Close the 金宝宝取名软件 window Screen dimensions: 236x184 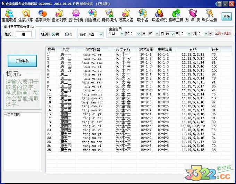coord(231,4)
